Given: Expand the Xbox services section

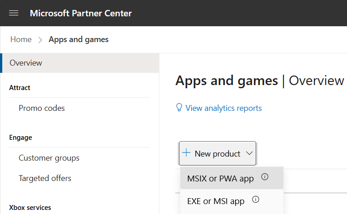Looking at the screenshot, I should (30, 208).
